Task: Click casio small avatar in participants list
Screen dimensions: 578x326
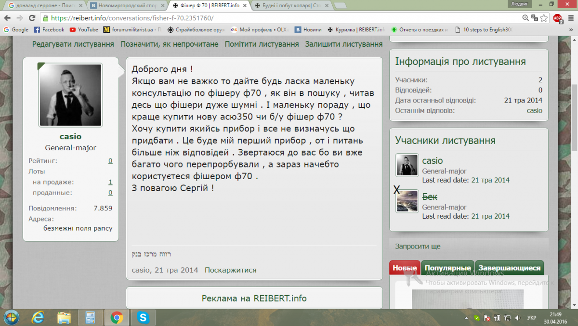Action: pyautogui.click(x=407, y=165)
